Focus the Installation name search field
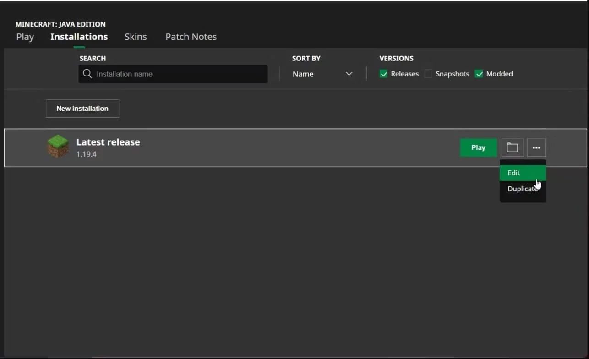Image resolution: width=589 pixels, height=359 pixels. pos(173,74)
